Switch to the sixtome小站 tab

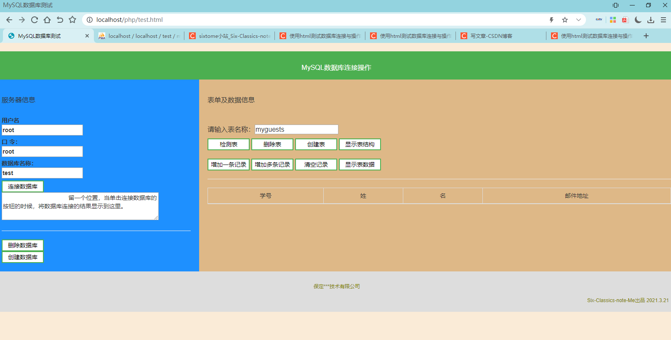click(229, 36)
